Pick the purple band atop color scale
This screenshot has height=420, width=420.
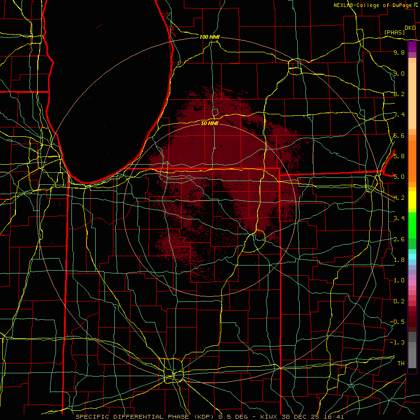pos(412,47)
